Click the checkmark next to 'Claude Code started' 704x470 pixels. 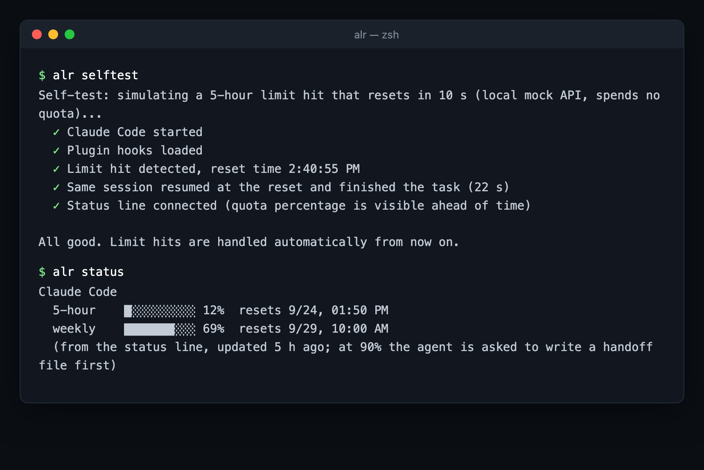[56, 132]
